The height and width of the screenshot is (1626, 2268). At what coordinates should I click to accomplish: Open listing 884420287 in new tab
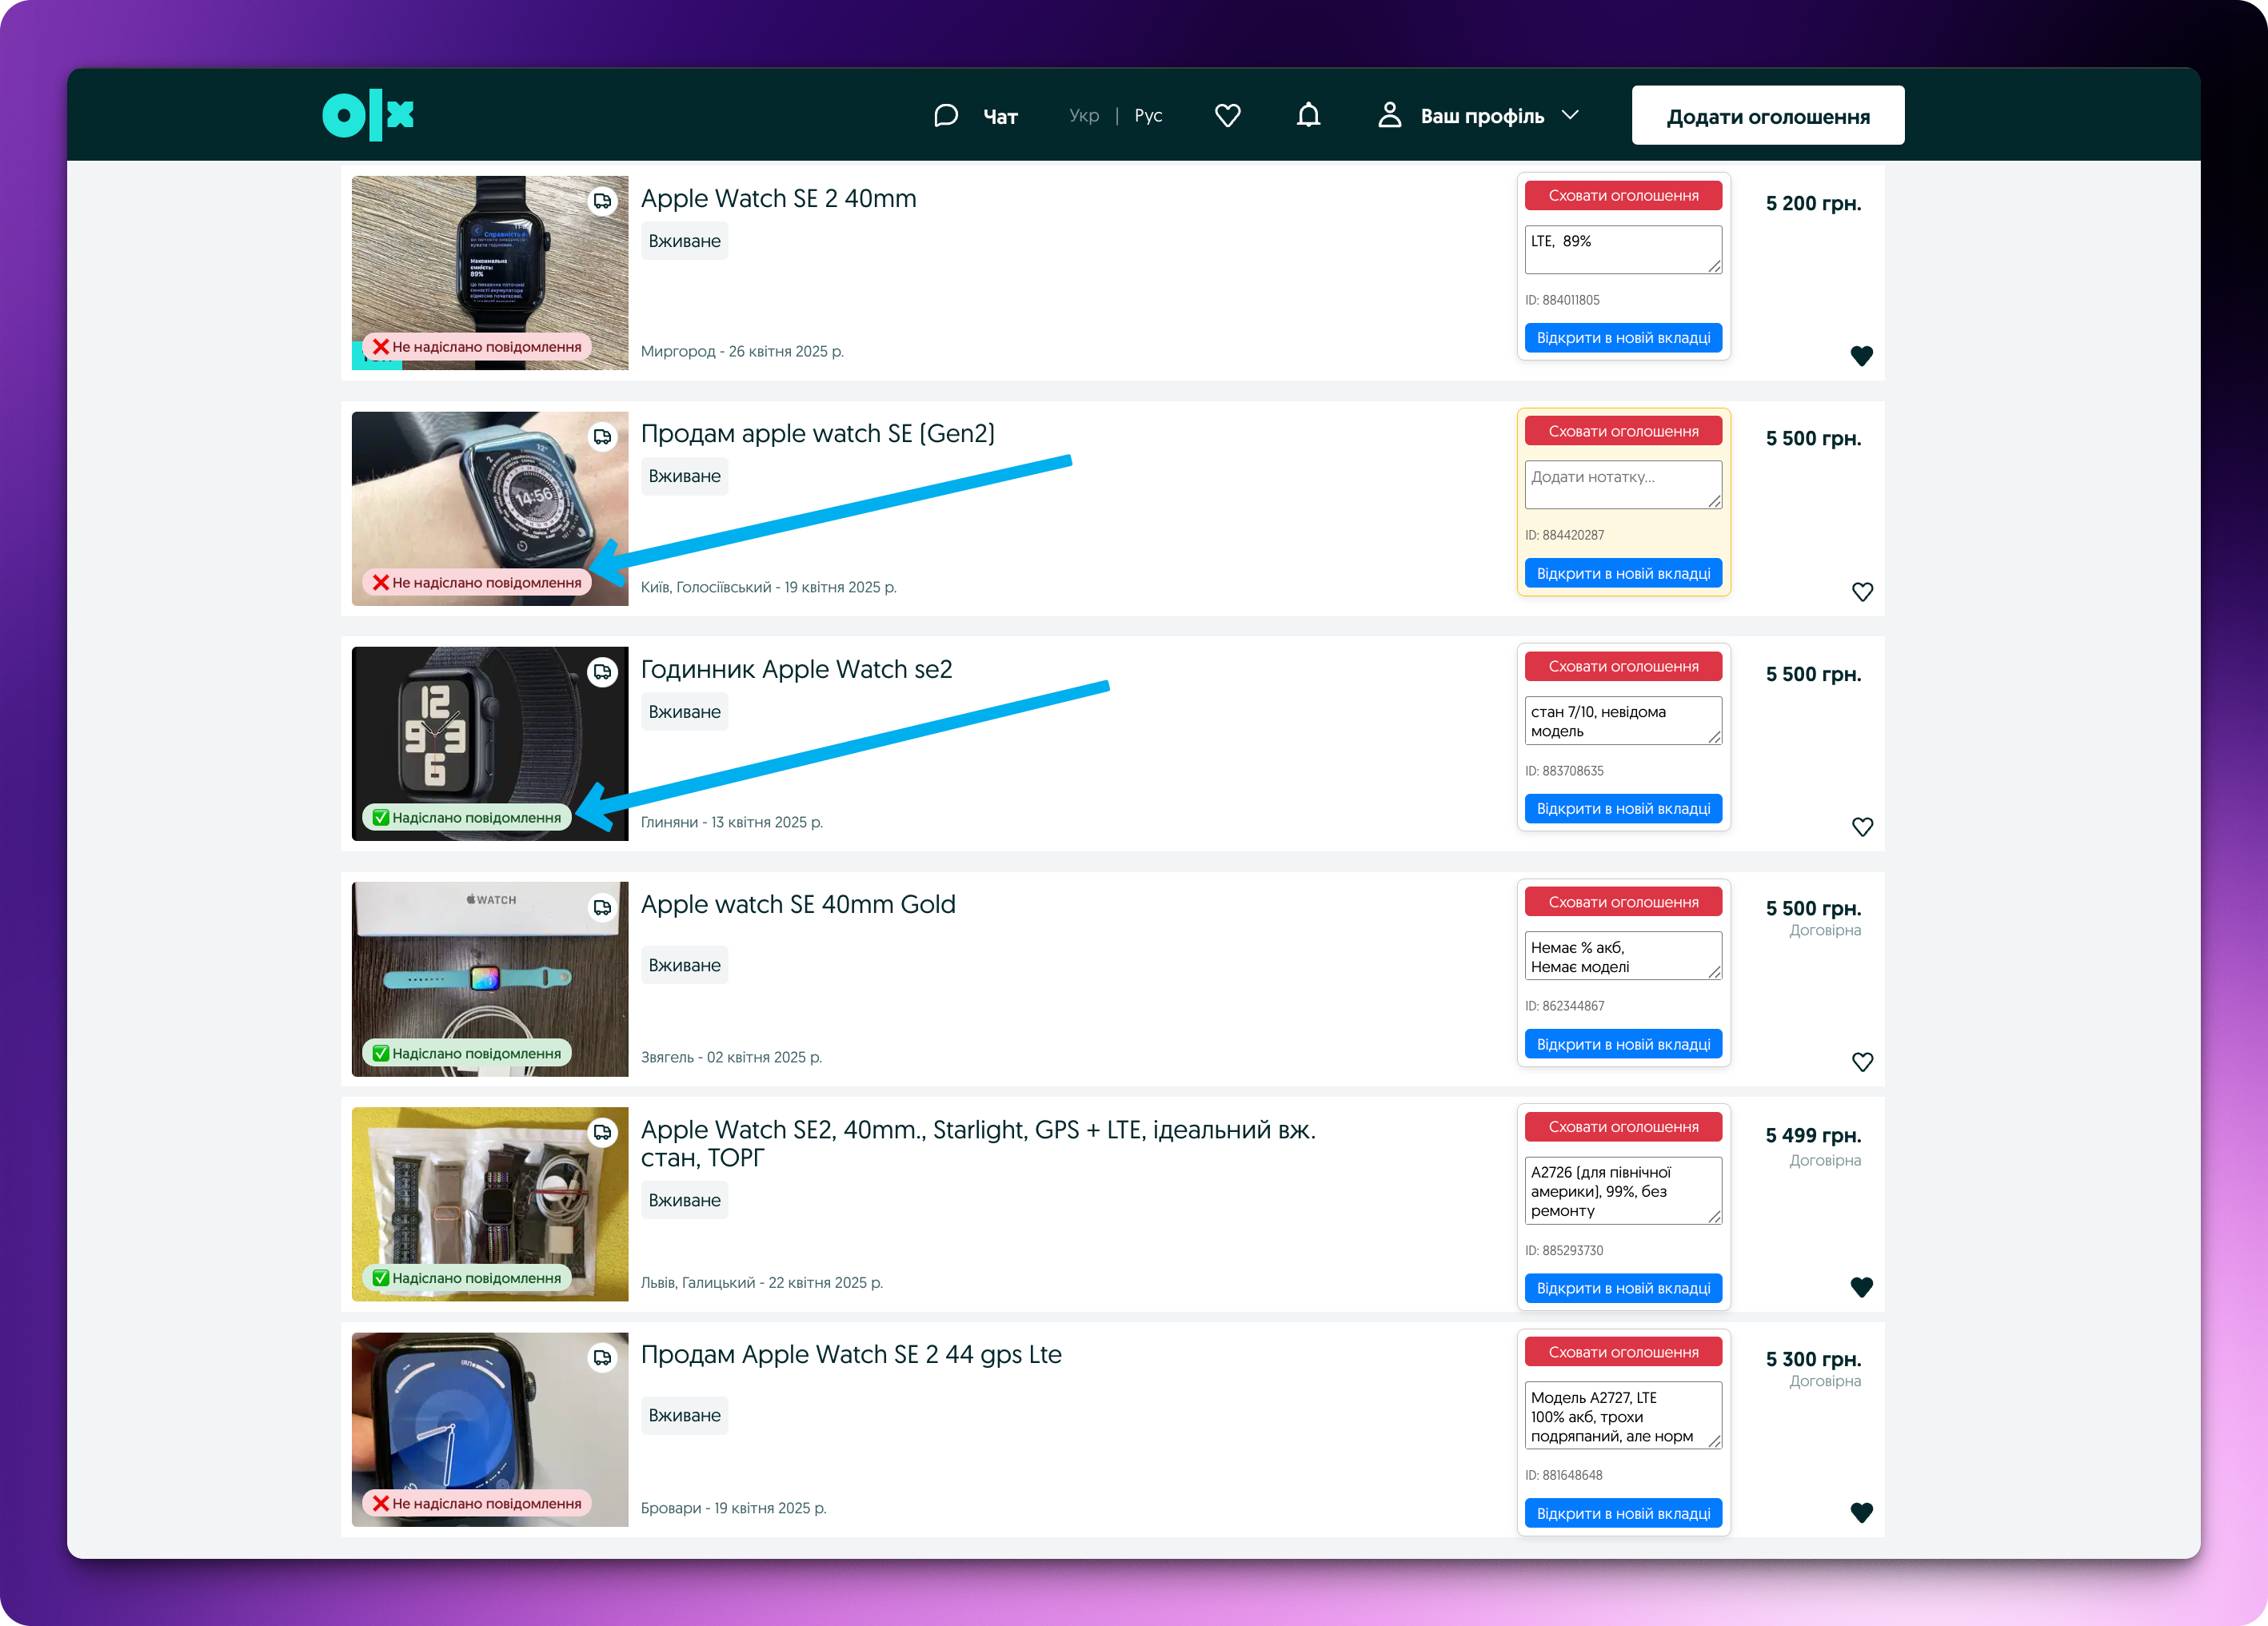click(x=1623, y=572)
